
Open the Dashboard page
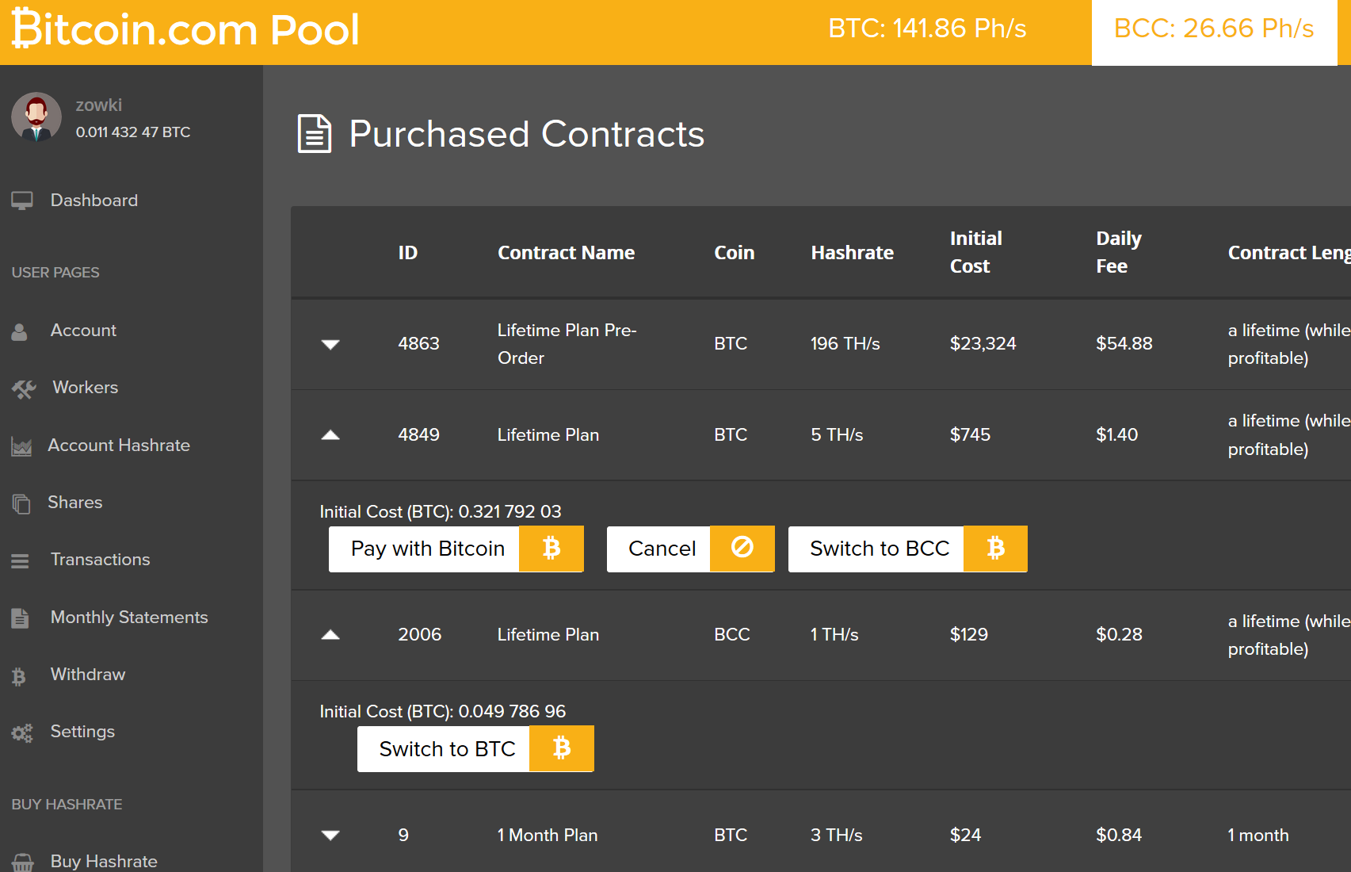tap(94, 201)
